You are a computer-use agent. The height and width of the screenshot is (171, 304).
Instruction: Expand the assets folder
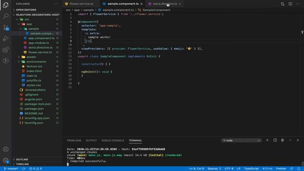click(x=31, y=57)
